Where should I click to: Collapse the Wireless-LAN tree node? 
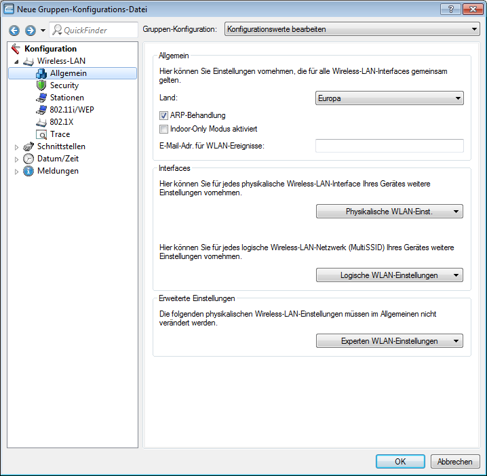point(17,61)
